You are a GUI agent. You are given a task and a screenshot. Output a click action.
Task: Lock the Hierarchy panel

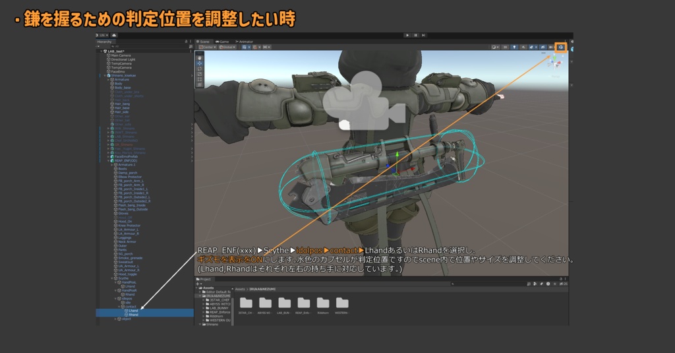coord(187,42)
